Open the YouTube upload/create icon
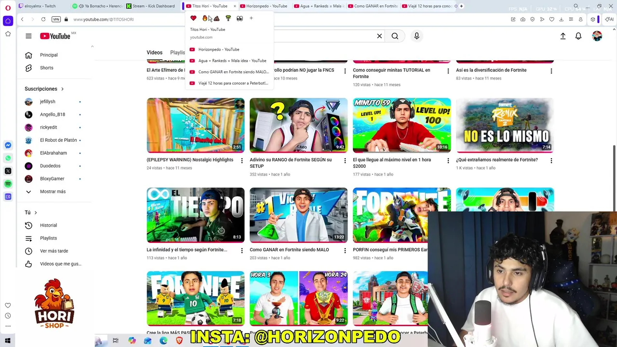 click(563, 36)
